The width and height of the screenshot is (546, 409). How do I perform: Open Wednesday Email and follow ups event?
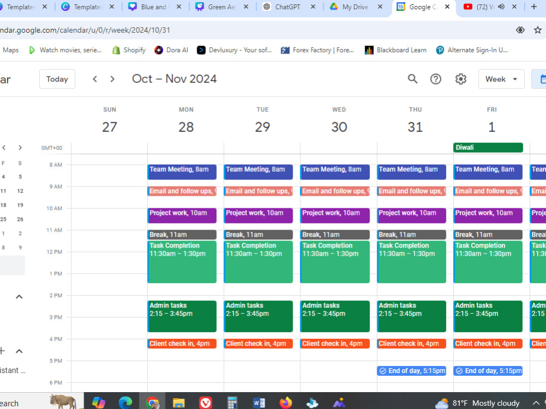click(335, 191)
